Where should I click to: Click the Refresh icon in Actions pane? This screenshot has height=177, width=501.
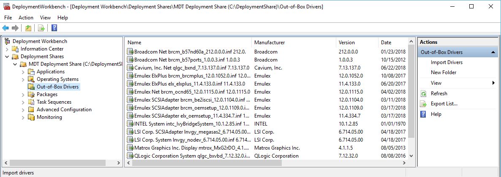424,94
